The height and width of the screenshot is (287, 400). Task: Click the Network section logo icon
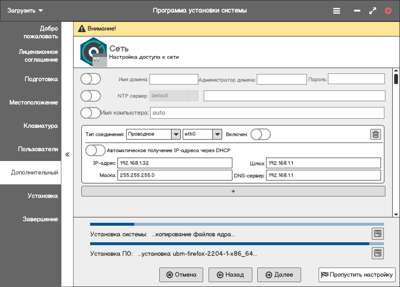click(93, 52)
